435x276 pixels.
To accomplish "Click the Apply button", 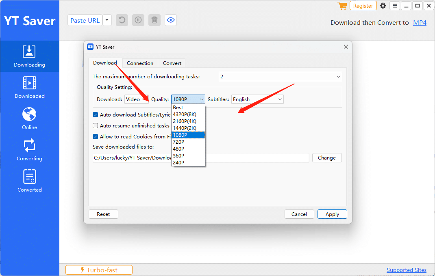I will [332, 214].
